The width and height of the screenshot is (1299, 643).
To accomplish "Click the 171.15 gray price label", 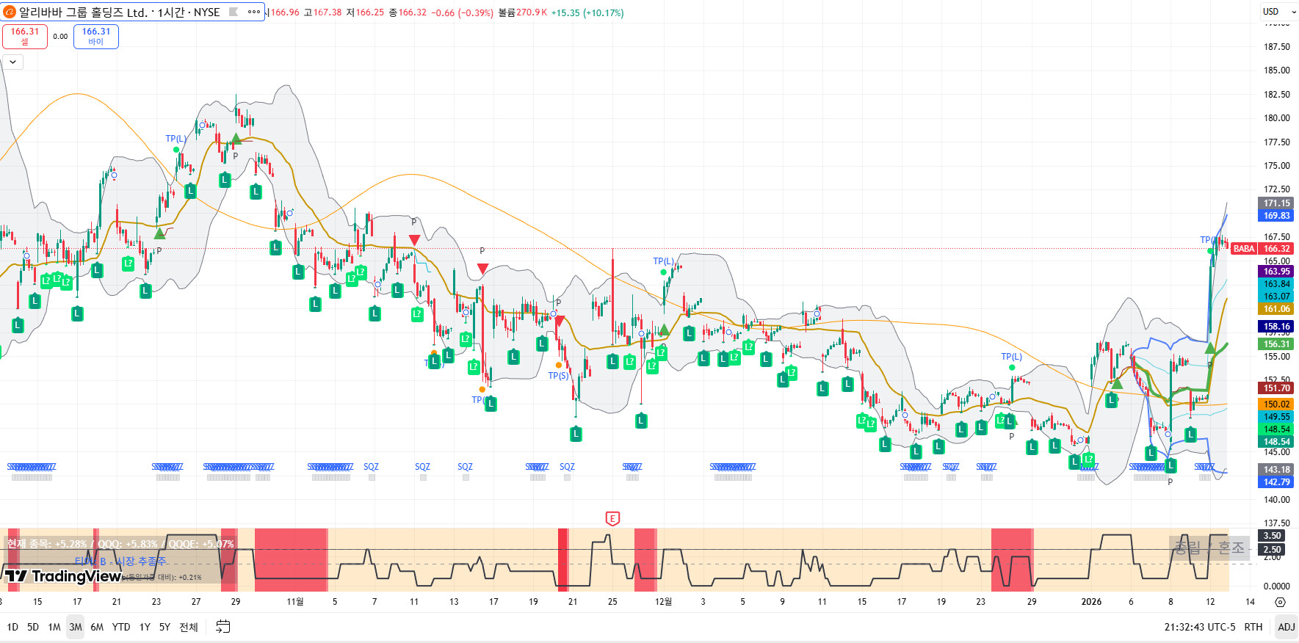I will tap(1277, 203).
